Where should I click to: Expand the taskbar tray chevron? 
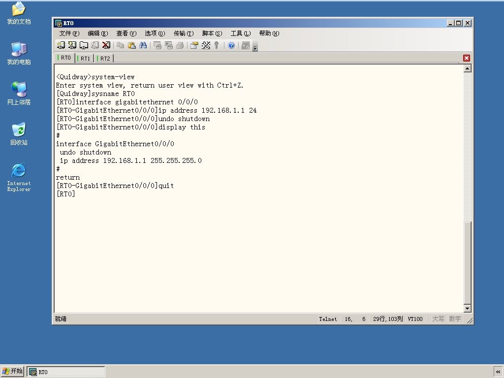coord(498,372)
